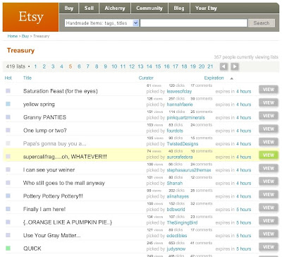Click the Etsy logo
This screenshot has height=257, width=282.
click(31, 17)
